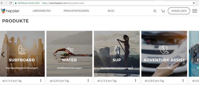199x112 pixels.
Task: Click the paddleboard icon on SUP card
Action: point(117,50)
